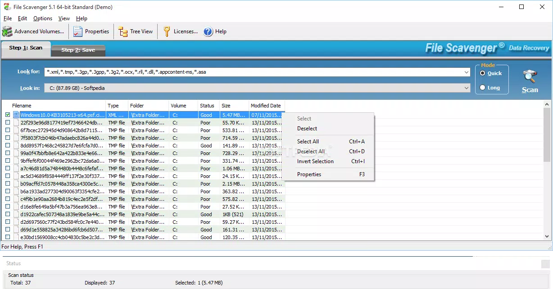Viewport: 553px width, 289px height.
Task: Select the b09acffd7c0578448a358 file row
Action: click(144, 184)
